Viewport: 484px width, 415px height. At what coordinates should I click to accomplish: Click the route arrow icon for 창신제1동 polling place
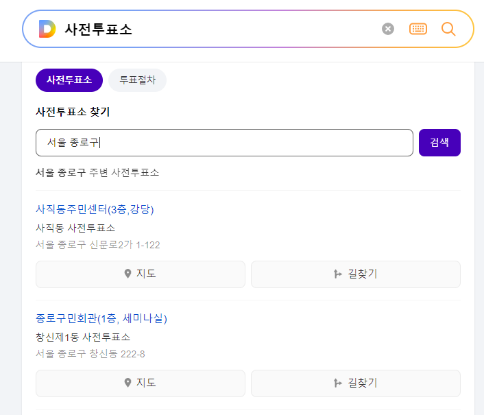pyautogui.click(x=338, y=383)
